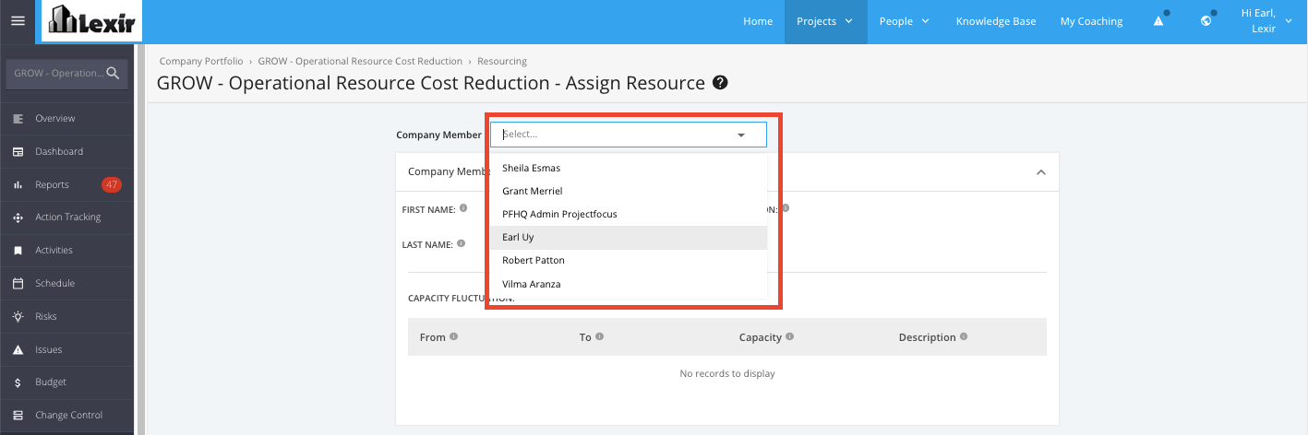Click the Company Member Select... input field
The width and height of the screenshot is (1308, 435).
coord(629,135)
